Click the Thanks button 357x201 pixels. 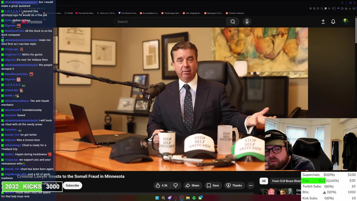[234, 185]
